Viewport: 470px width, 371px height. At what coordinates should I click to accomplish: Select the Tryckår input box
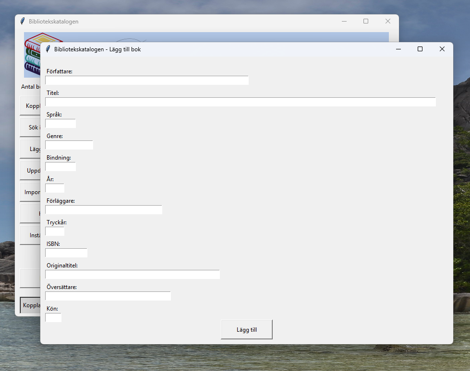pos(55,231)
